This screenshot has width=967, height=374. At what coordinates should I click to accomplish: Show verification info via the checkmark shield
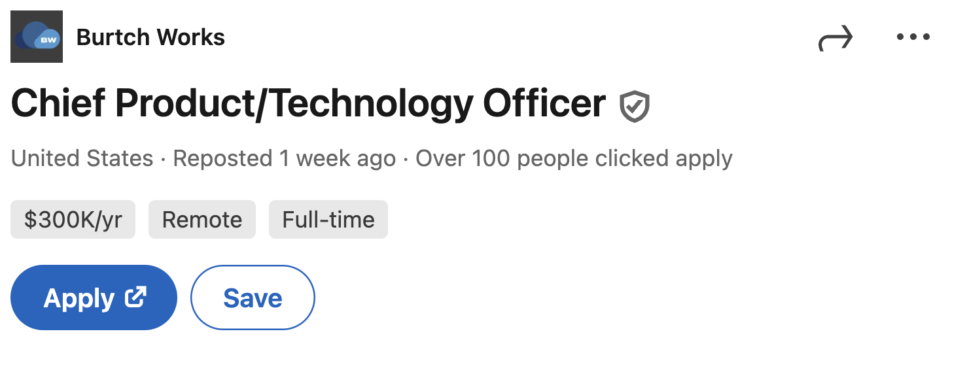(x=635, y=107)
